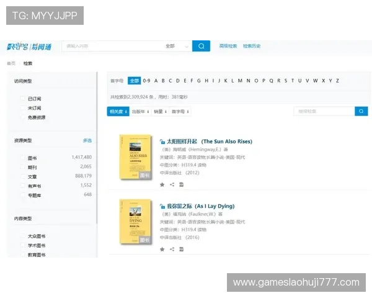Click 中译出版社 (2012) publisher text
Screen dimensions: 372x298
pos(180,173)
